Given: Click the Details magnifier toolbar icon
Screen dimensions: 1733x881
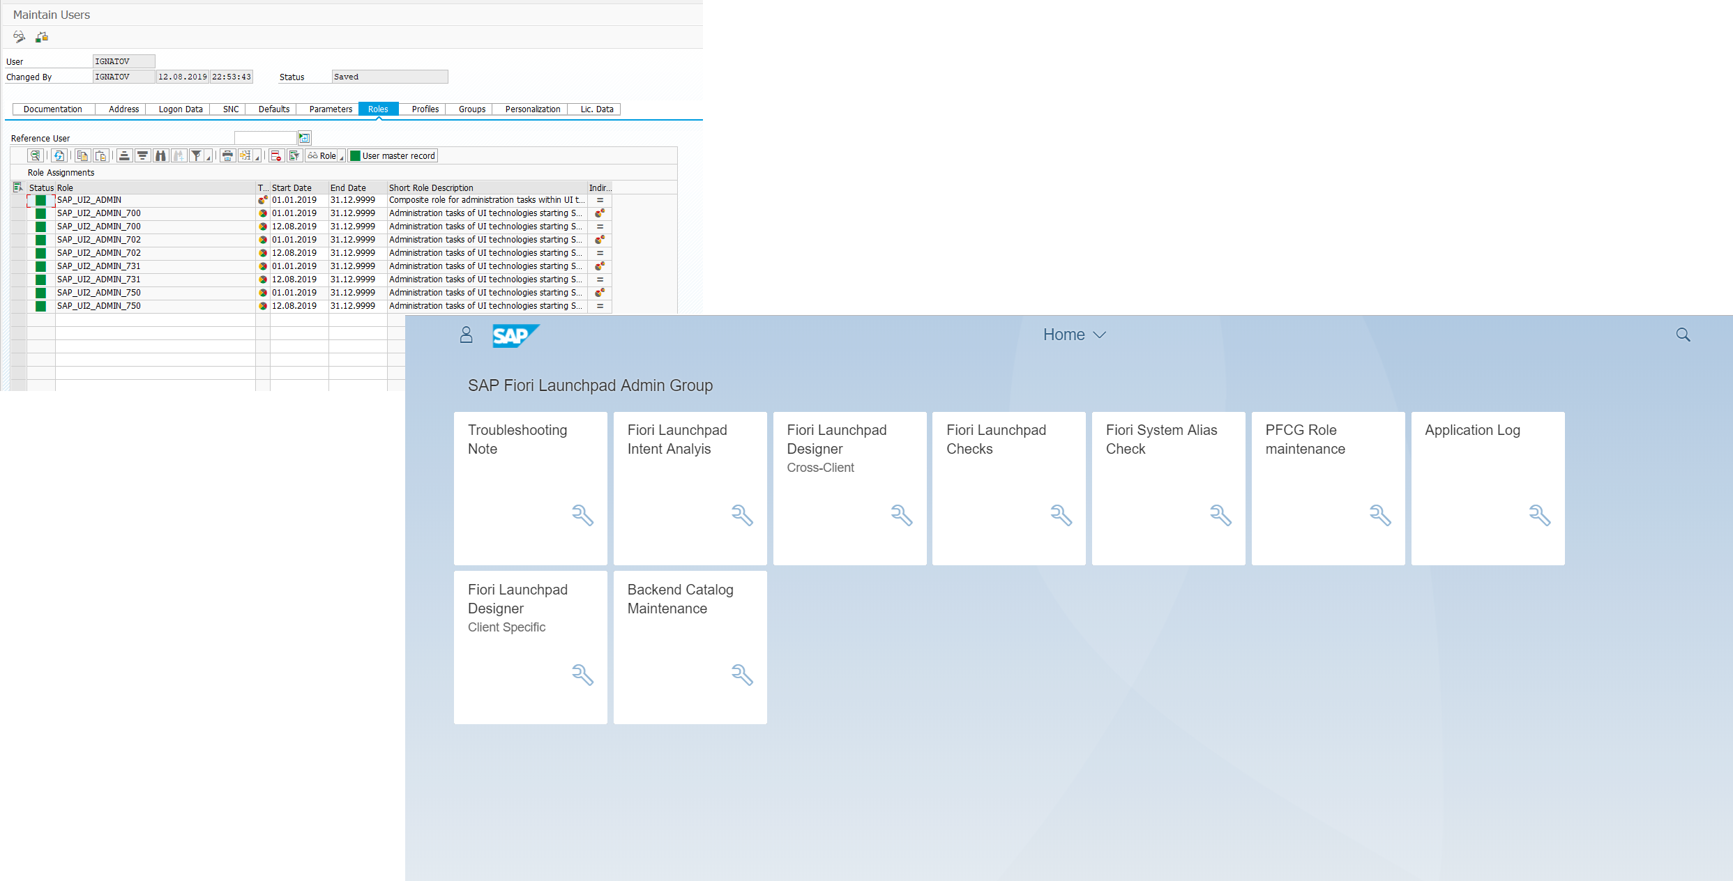Looking at the screenshot, I should click(x=35, y=155).
